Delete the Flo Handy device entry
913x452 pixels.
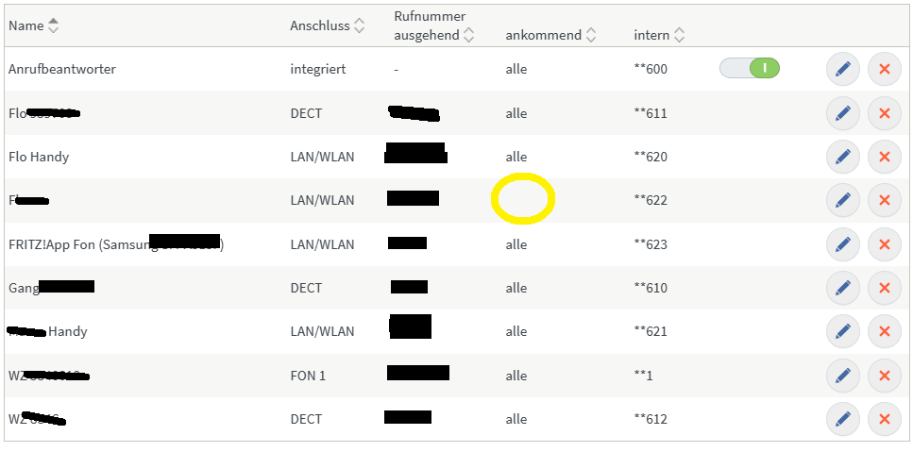pos(885,157)
